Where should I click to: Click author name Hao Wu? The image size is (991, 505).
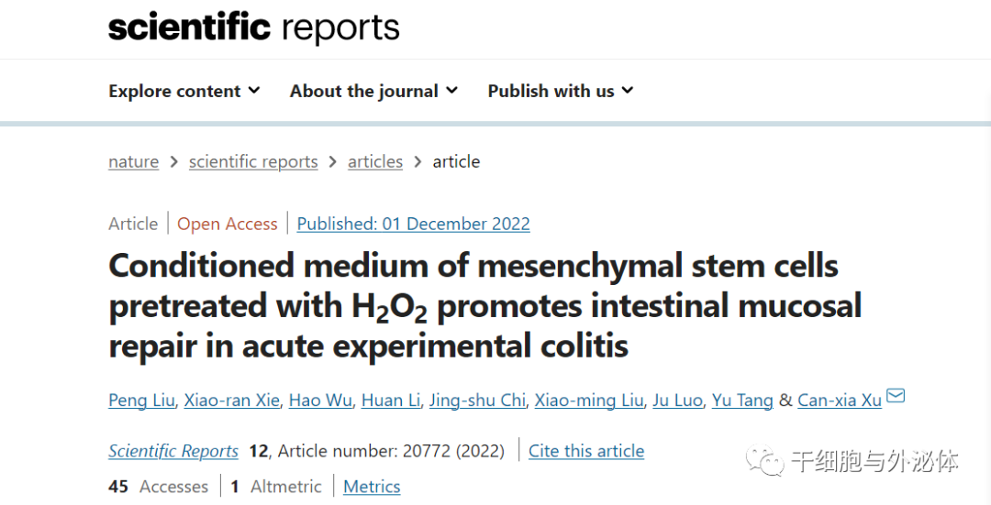(320, 401)
